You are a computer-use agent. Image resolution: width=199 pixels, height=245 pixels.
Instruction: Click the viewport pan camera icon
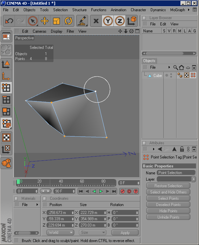(120, 31)
